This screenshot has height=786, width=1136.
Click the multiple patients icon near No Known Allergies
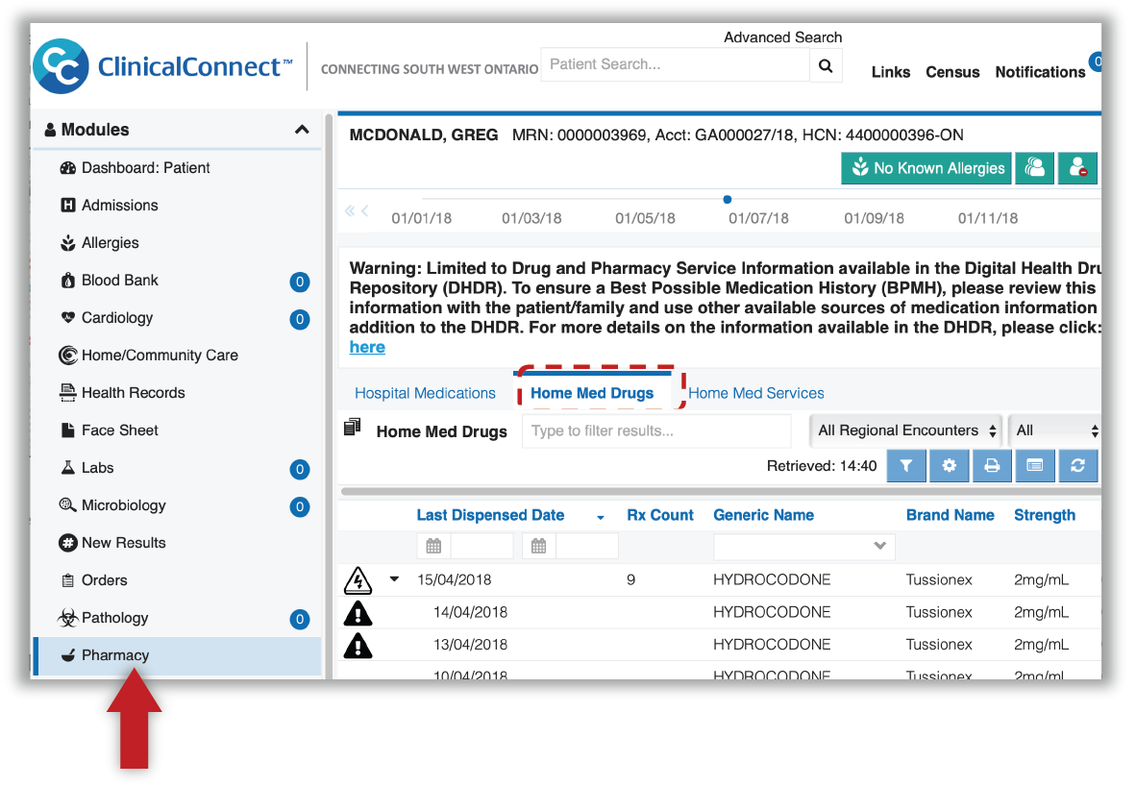(x=1034, y=167)
